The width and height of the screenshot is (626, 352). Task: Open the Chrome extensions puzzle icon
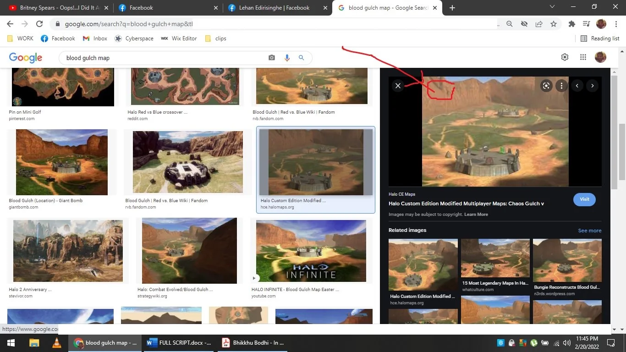(x=571, y=24)
